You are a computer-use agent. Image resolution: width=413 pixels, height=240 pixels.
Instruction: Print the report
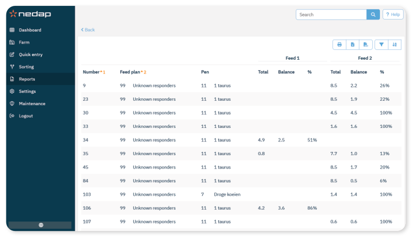(x=339, y=45)
